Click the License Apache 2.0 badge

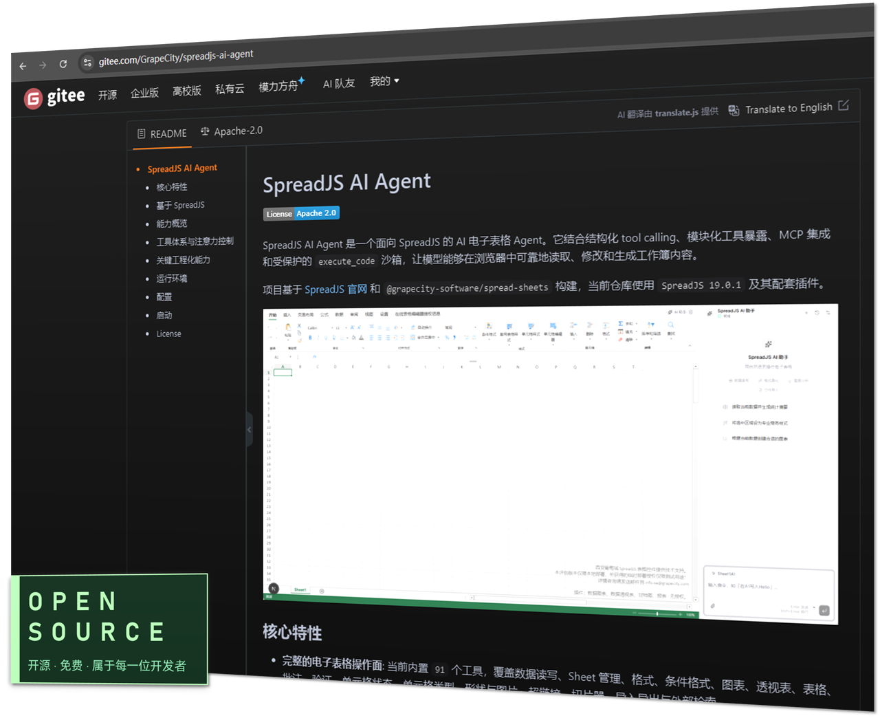[x=301, y=213]
